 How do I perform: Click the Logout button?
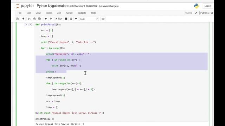[208, 6]
